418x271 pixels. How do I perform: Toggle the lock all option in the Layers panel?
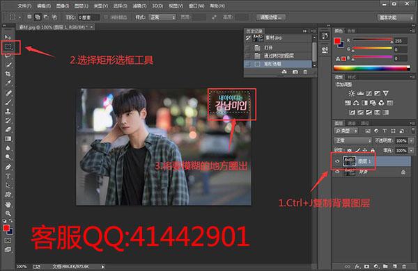[373, 150]
